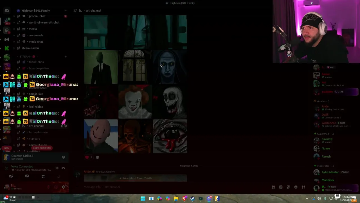Add a channel to STREAM category
Image resolution: width=360 pixels, height=203 pixels.
(66, 57)
